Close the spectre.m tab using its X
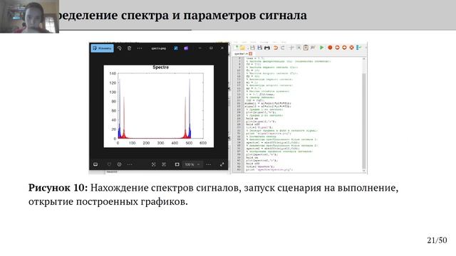Image resolution: width=456 pixels, height=256 pixels. coord(250,54)
